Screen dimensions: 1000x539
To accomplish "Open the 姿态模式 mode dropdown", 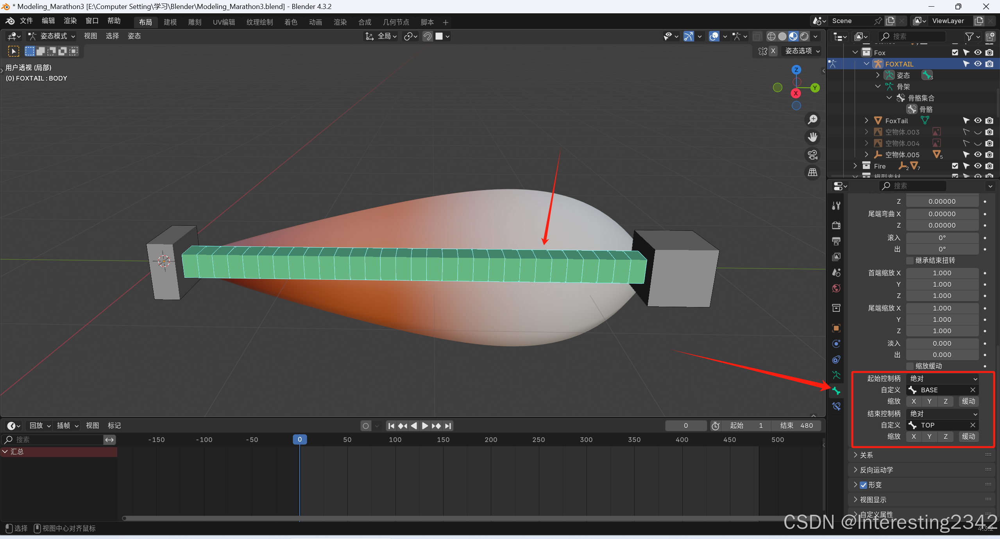I will pyautogui.click(x=52, y=36).
